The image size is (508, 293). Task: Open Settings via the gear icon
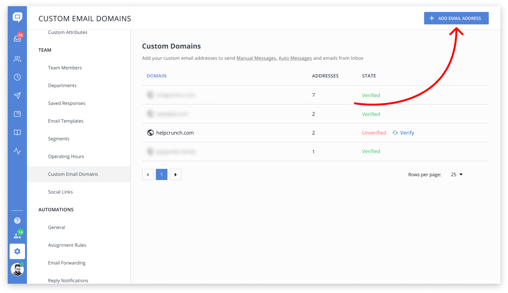17,251
